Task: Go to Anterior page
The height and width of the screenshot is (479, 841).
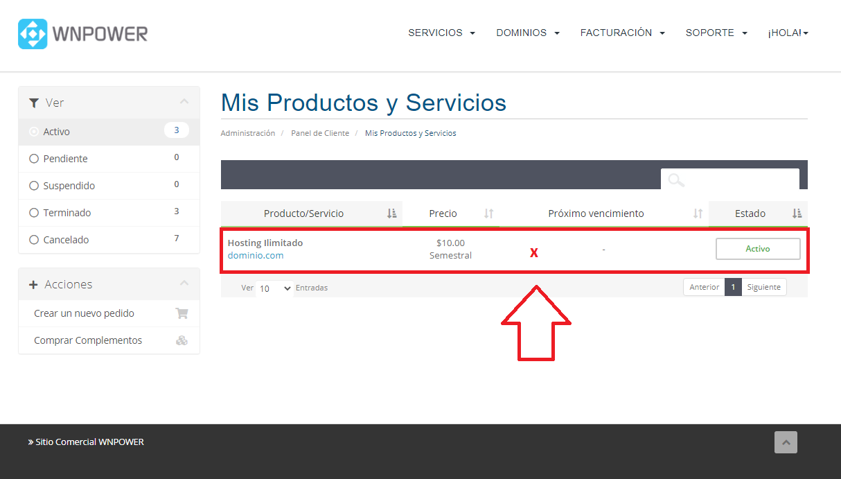Action: tap(704, 287)
